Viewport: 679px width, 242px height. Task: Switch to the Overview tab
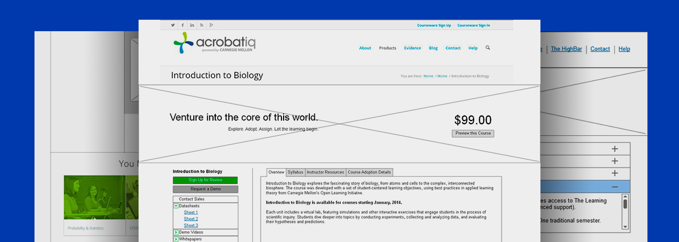click(277, 172)
